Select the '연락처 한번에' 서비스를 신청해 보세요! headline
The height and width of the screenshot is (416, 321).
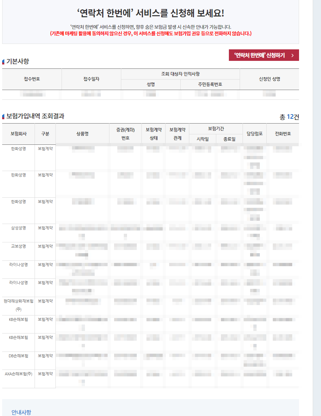coord(150,13)
